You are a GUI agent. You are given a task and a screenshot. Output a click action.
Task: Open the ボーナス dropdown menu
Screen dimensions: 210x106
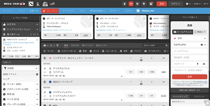click(x=50, y=11)
